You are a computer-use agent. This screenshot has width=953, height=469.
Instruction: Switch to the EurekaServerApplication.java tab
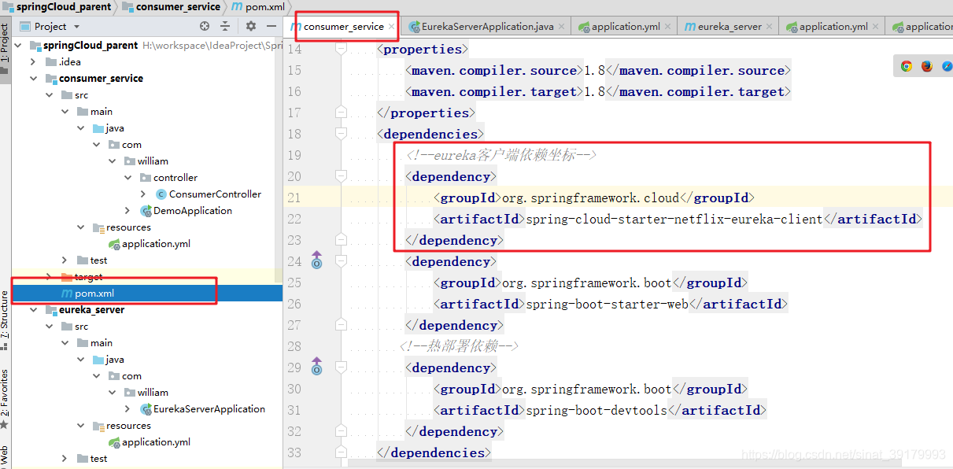(x=487, y=27)
